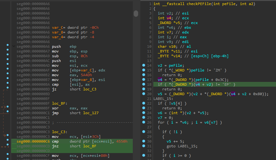Click the 5A4Dh immediate value
The height and width of the screenshot is (160, 276).
[86, 75]
